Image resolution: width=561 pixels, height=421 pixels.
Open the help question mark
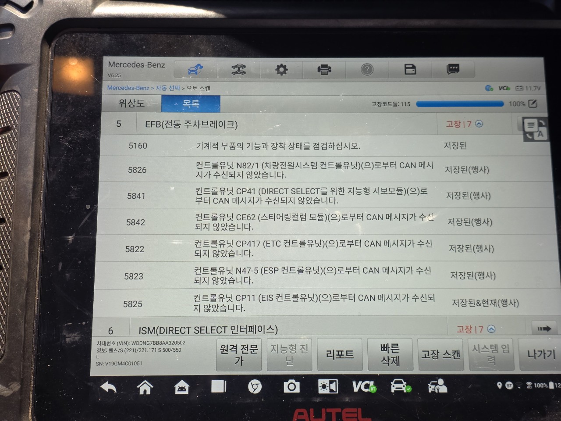(x=367, y=69)
